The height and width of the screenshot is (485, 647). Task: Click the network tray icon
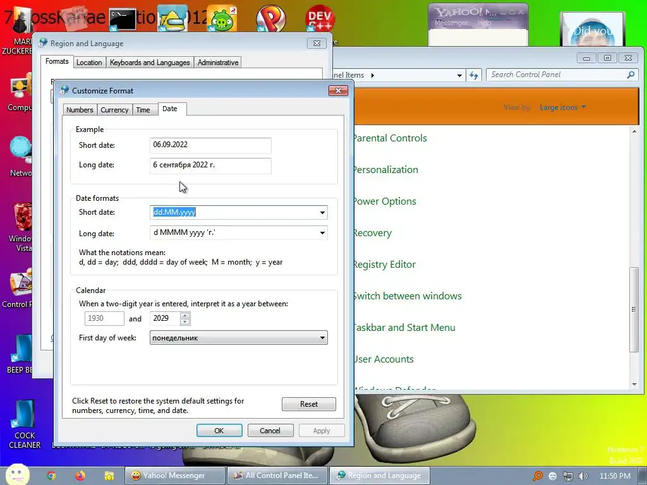[x=568, y=476]
